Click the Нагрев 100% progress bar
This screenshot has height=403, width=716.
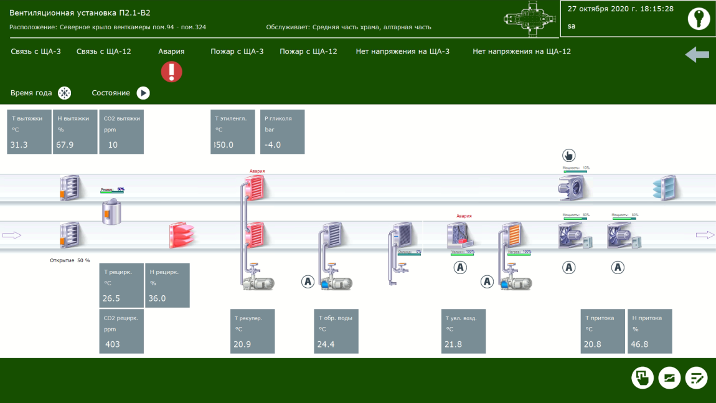tap(519, 254)
